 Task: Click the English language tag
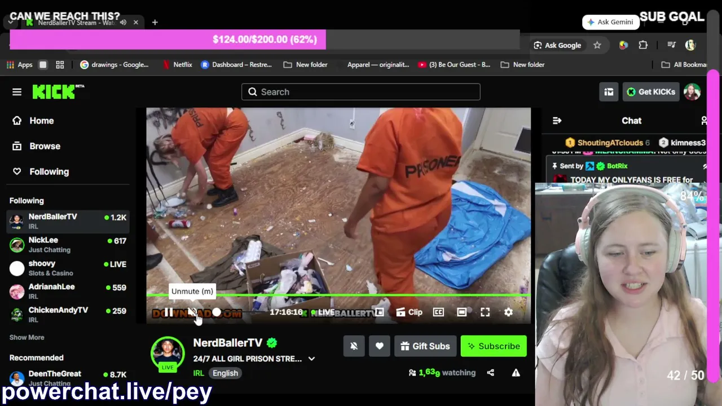(225, 373)
